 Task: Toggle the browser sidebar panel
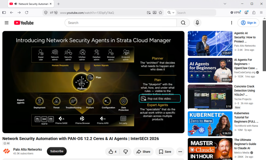(4, 12)
